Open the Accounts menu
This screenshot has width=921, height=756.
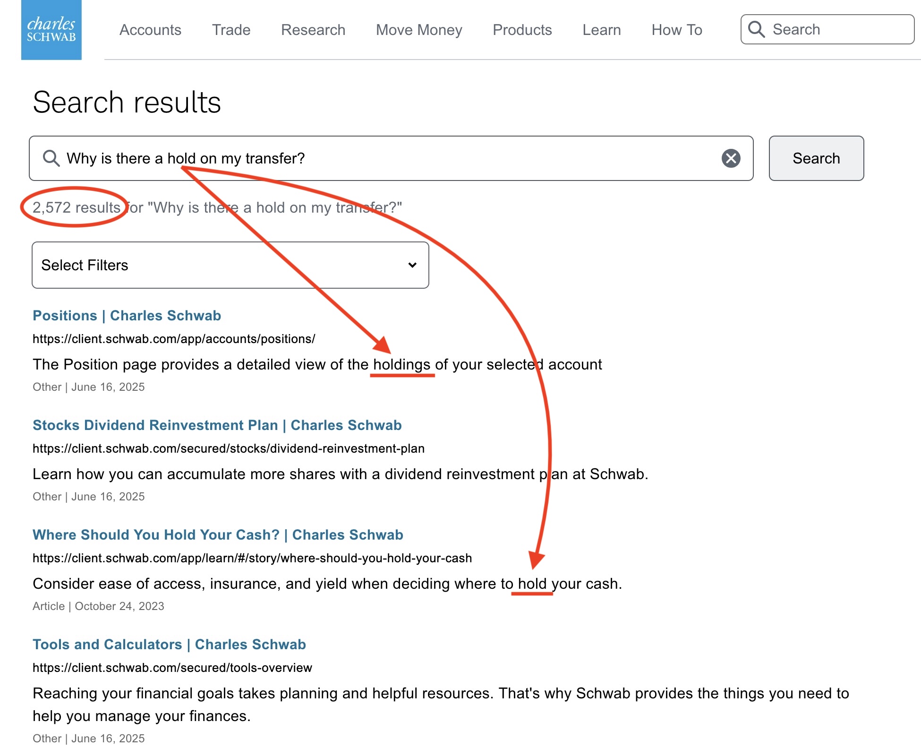click(x=150, y=30)
